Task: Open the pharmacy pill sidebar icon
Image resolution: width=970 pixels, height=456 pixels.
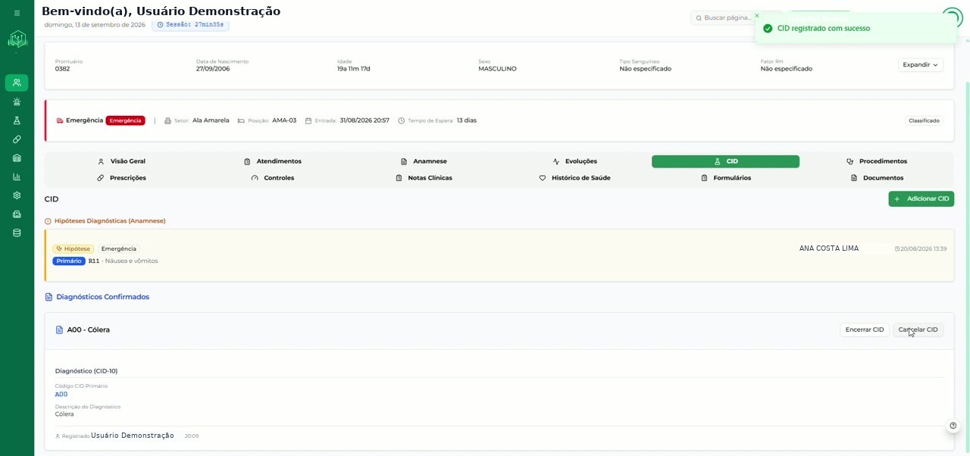Action: pos(17,139)
